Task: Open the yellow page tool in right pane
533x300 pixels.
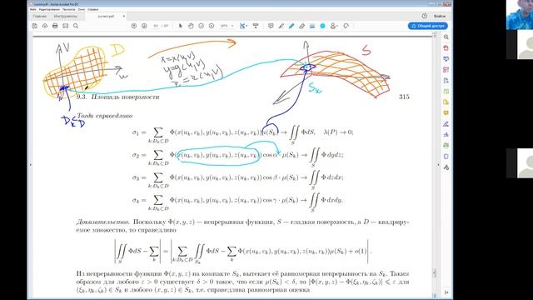Action: click(446, 102)
